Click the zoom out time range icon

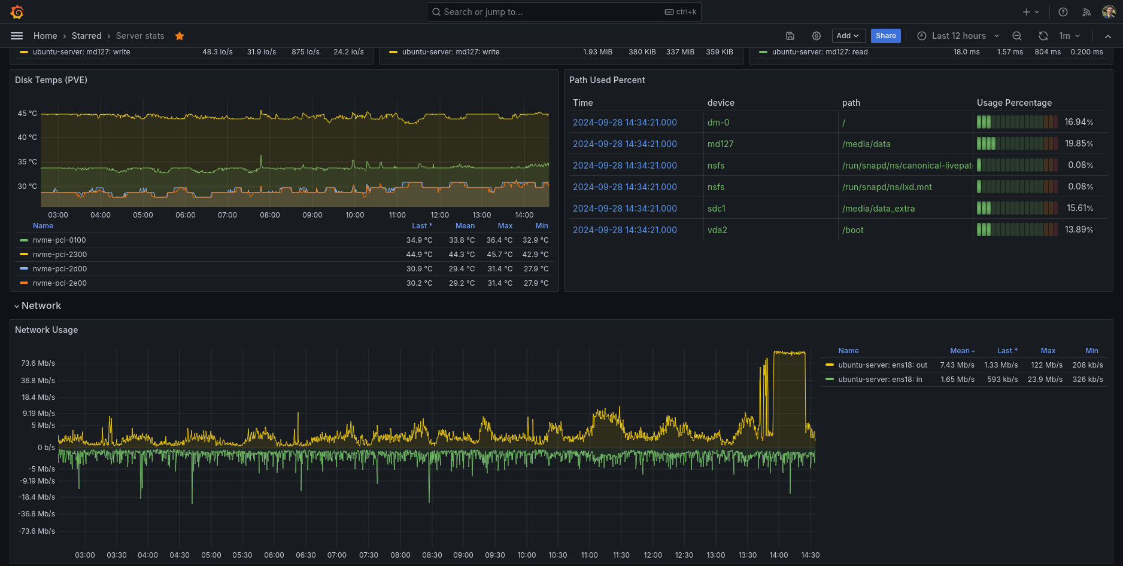tap(1017, 36)
